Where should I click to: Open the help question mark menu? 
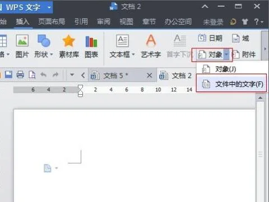tap(258, 22)
